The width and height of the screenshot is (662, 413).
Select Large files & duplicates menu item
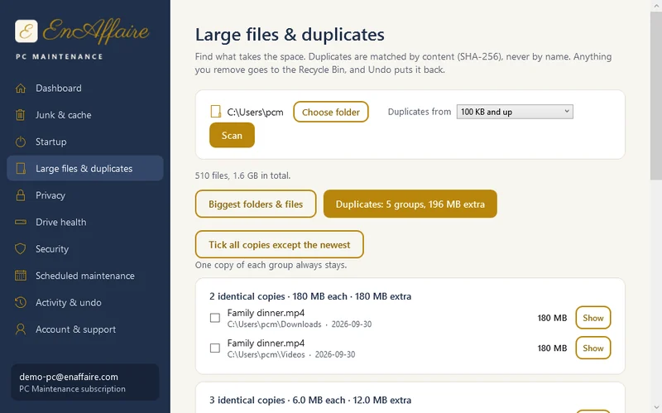coord(85,169)
